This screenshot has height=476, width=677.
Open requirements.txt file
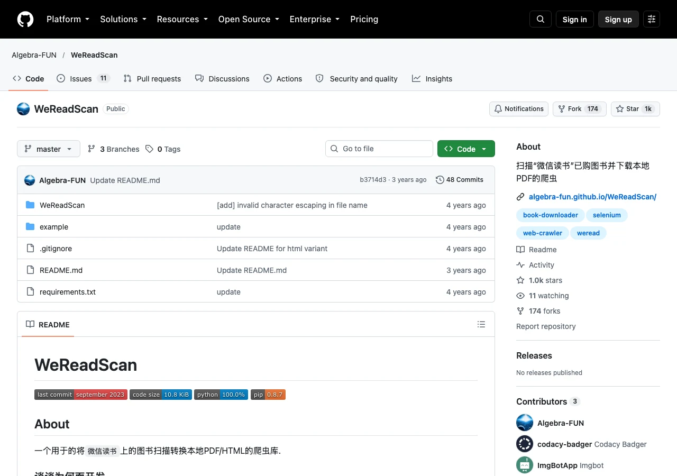click(x=68, y=292)
